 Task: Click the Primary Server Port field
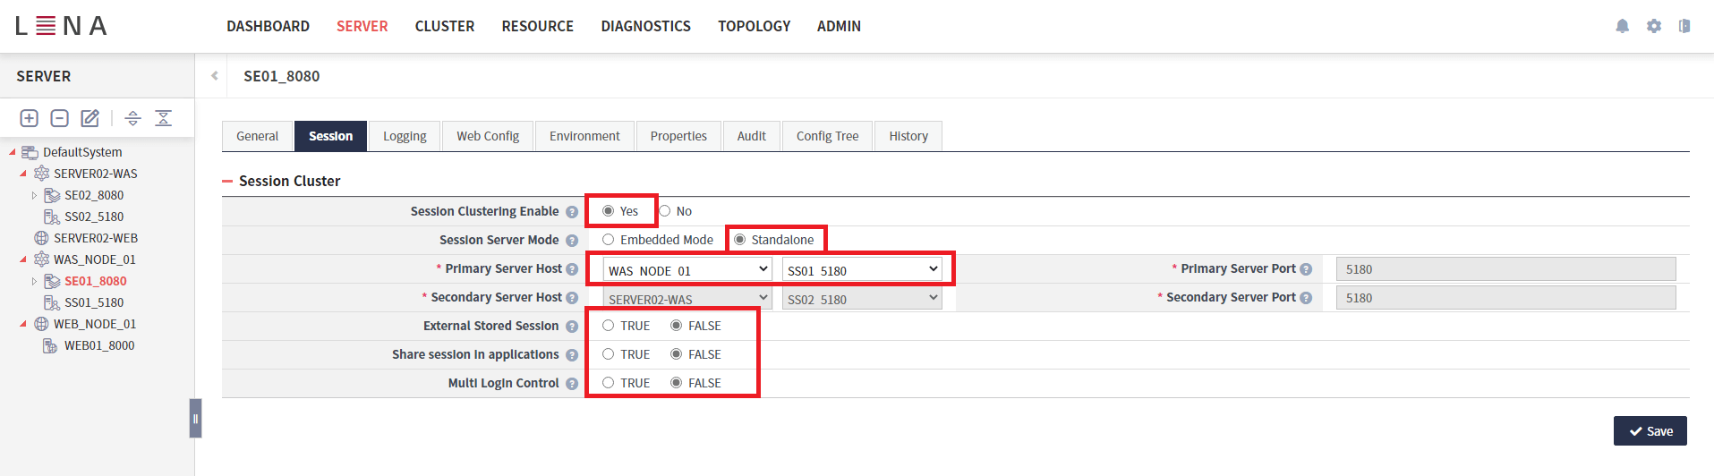point(1505,269)
